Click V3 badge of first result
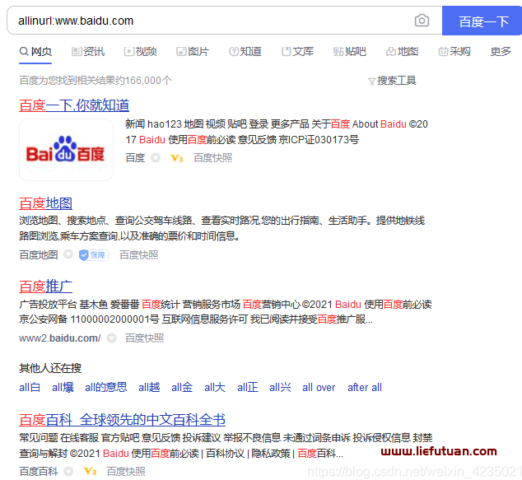Viewport: 522px width, 480px height. pyautogui.click(x=177, y=158)
